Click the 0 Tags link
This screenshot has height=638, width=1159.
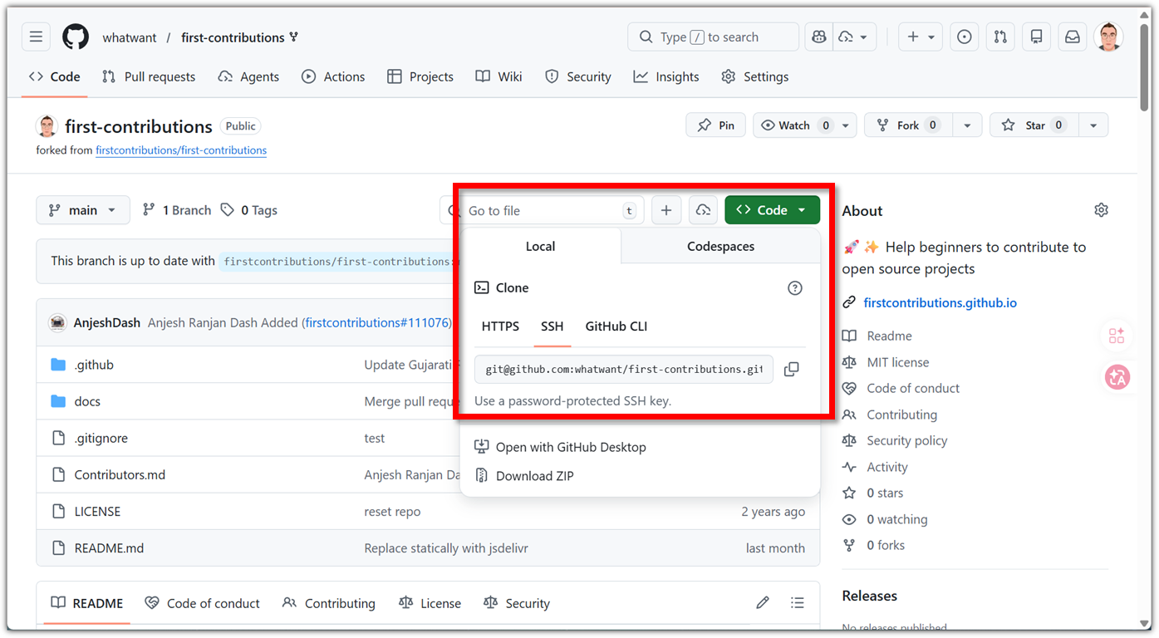[x=249, y=210]
